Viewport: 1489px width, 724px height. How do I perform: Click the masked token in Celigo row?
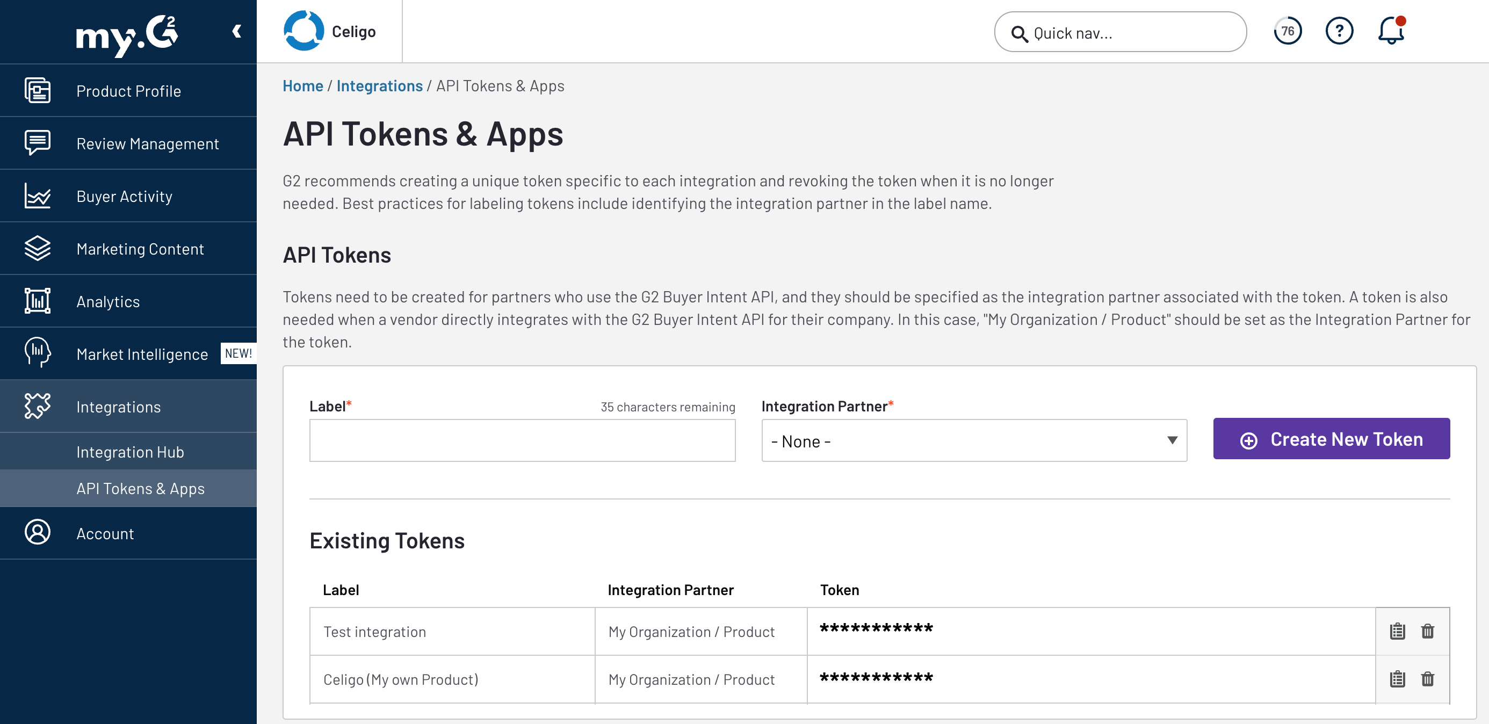point(876,678)
